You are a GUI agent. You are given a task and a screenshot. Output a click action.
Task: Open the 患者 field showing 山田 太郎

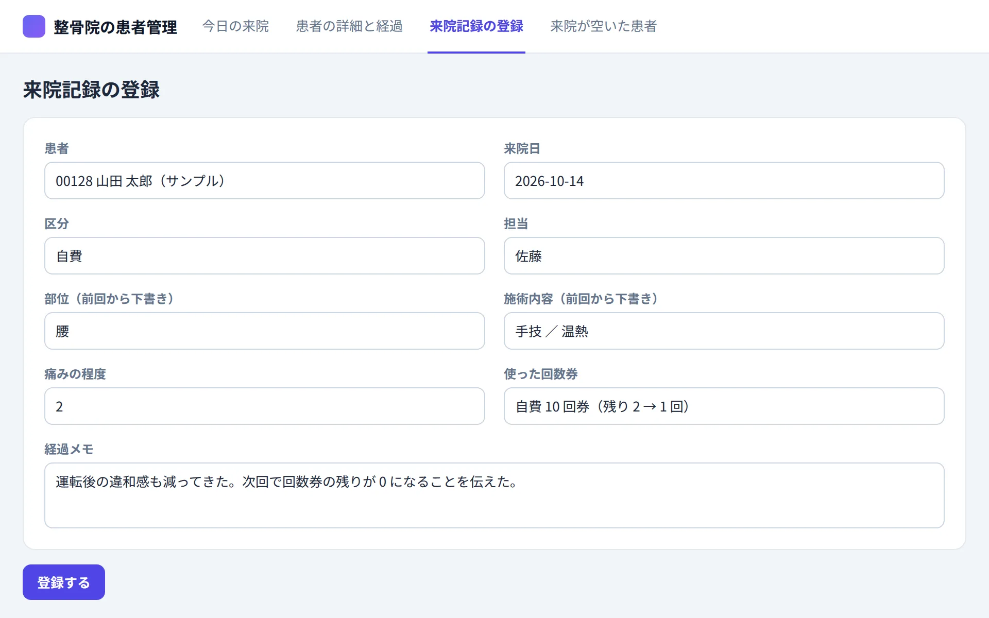[265, 181]
